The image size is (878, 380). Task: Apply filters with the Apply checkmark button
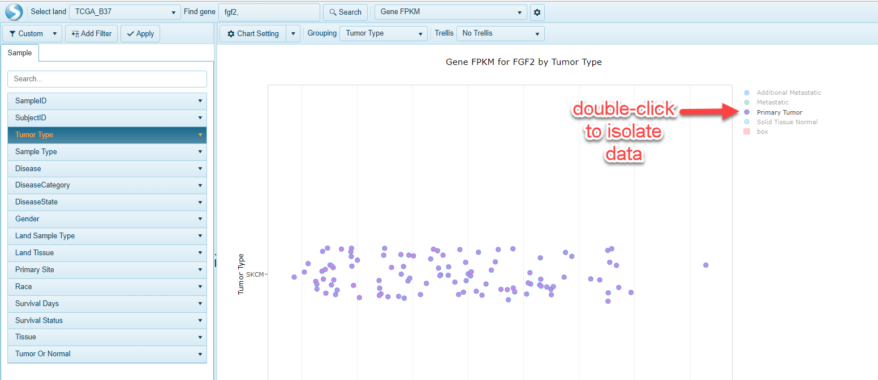(140, 33)
